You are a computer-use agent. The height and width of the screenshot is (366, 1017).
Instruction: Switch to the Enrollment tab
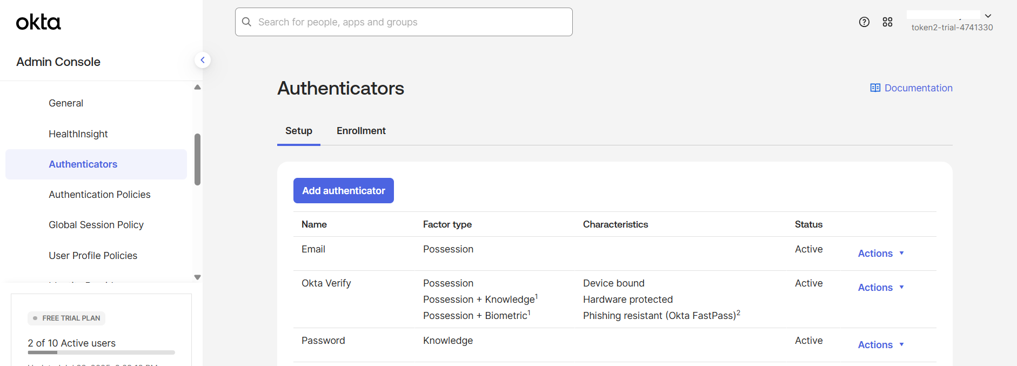point(361,131)
